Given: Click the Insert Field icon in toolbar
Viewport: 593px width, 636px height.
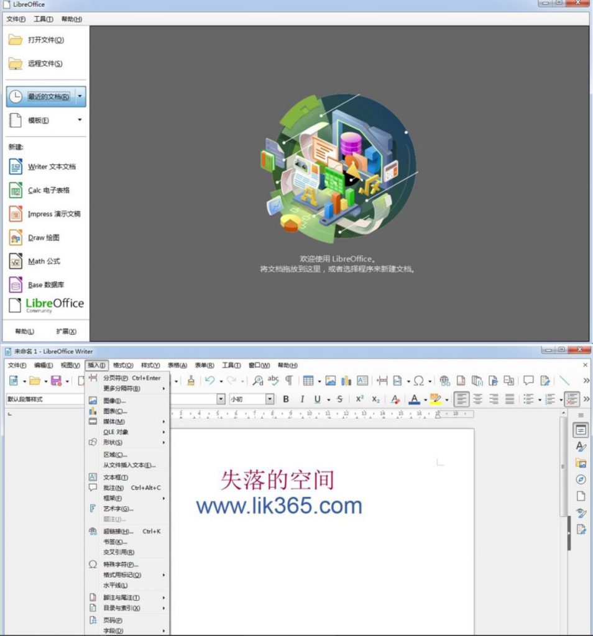Looking at the screenshot, I should 397,381.
